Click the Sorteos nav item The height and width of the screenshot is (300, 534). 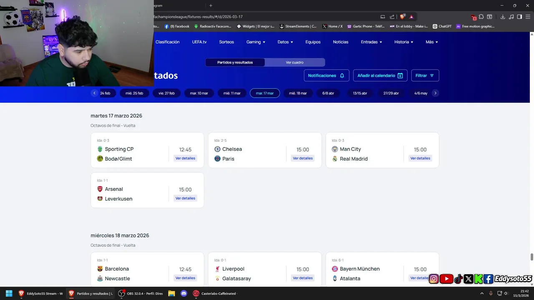(227, 42)
